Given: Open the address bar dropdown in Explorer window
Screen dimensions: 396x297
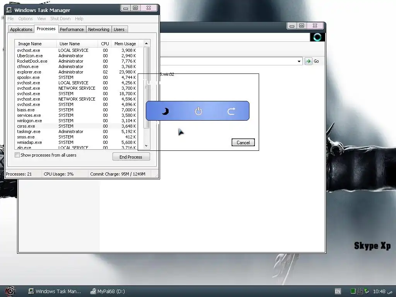Looking at the screenshot, I should click(299, 61).
